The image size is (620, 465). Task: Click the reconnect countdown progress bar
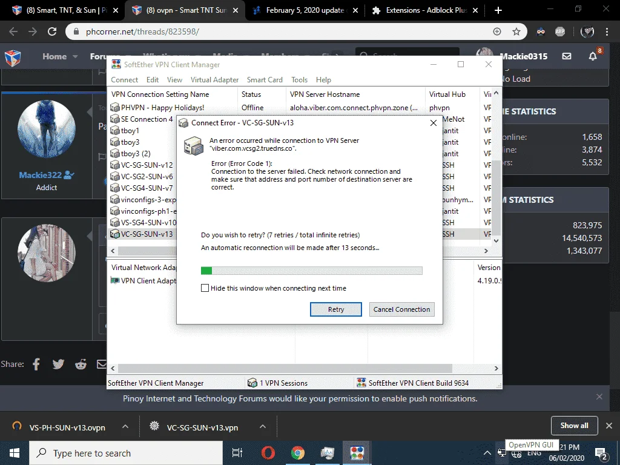coord(312,271)
